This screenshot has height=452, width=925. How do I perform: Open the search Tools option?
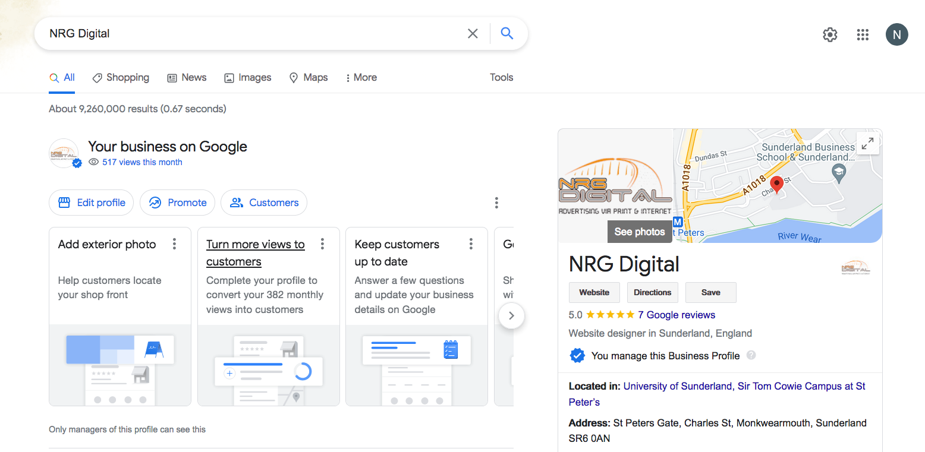click(x=501, y=78)
